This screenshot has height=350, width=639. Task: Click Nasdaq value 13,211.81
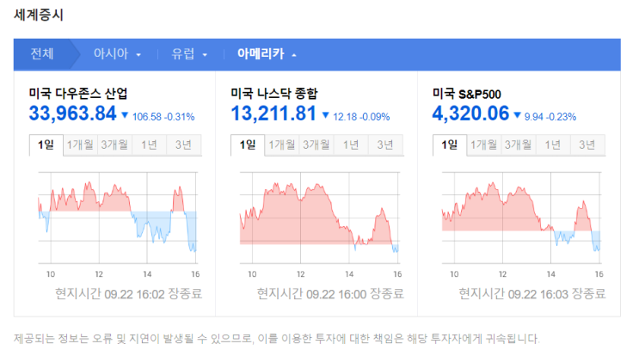(x=273, y=114)
